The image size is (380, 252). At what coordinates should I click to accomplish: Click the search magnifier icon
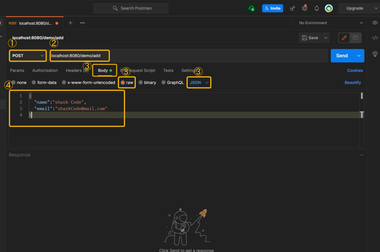[x=115, y=8]
